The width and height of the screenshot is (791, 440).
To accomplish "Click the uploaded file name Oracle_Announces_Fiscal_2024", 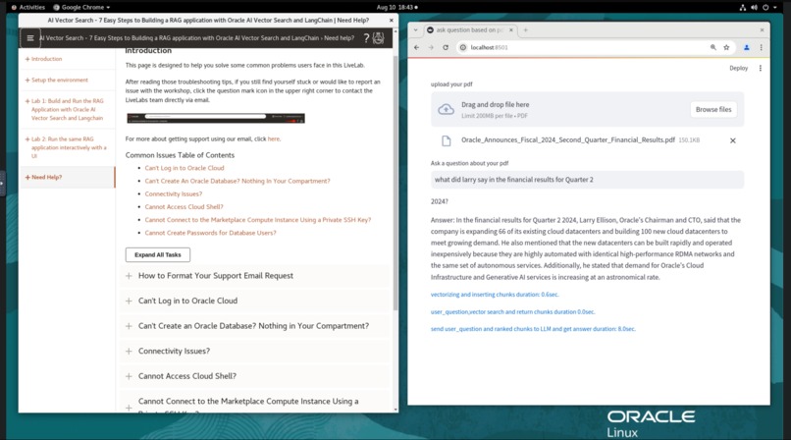I will pyautogui.click(x=567, y=140).
